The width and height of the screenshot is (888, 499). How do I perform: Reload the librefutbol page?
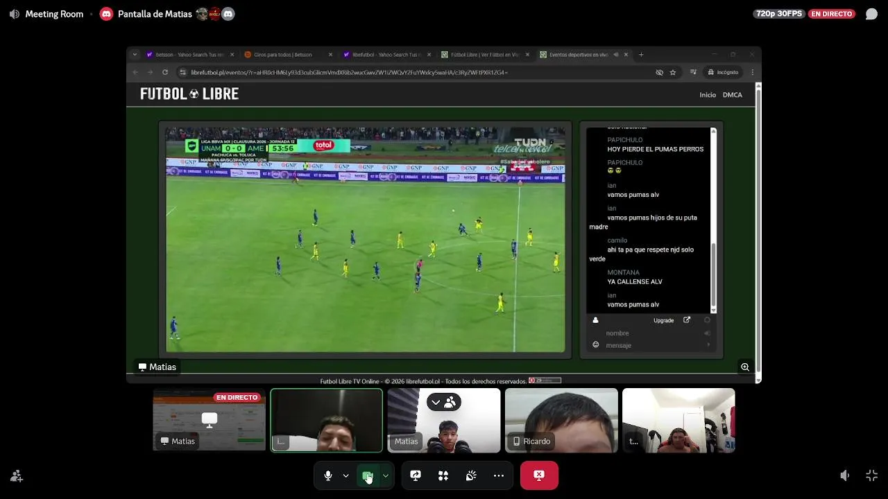click(165, 72)
